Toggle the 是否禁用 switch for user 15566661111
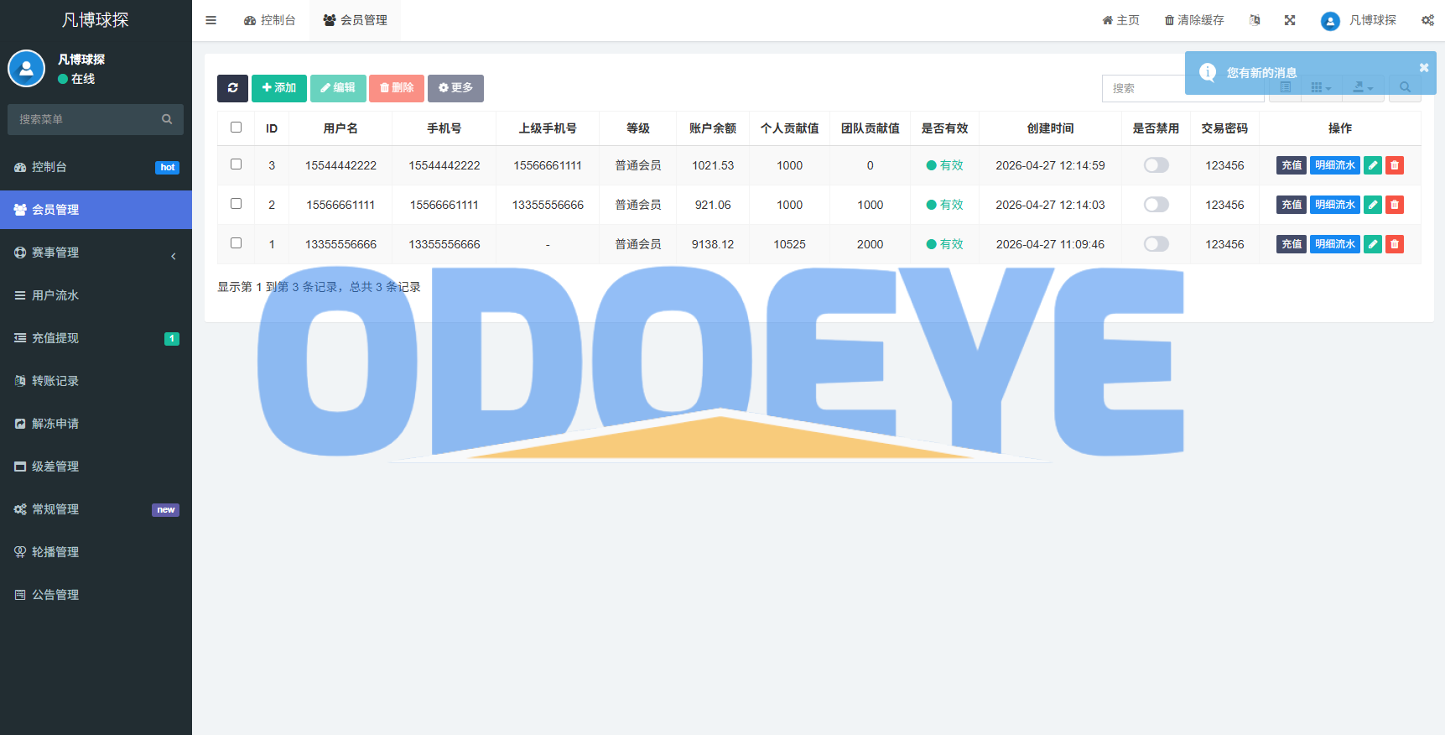Viewport: 1445px width, 735px height. (1156, 205)
